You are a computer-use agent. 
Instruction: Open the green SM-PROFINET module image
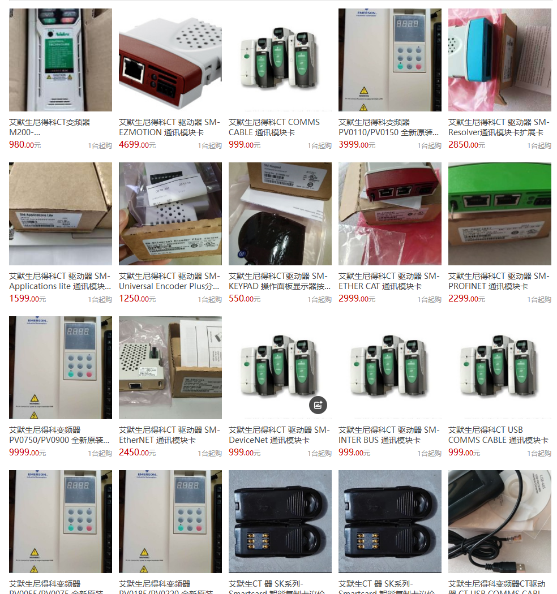coord(499,214)
